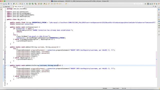This screenshot has height=90, width=160.
Task: Click the Next Annotation arrow icon
Action: (52, 4)
